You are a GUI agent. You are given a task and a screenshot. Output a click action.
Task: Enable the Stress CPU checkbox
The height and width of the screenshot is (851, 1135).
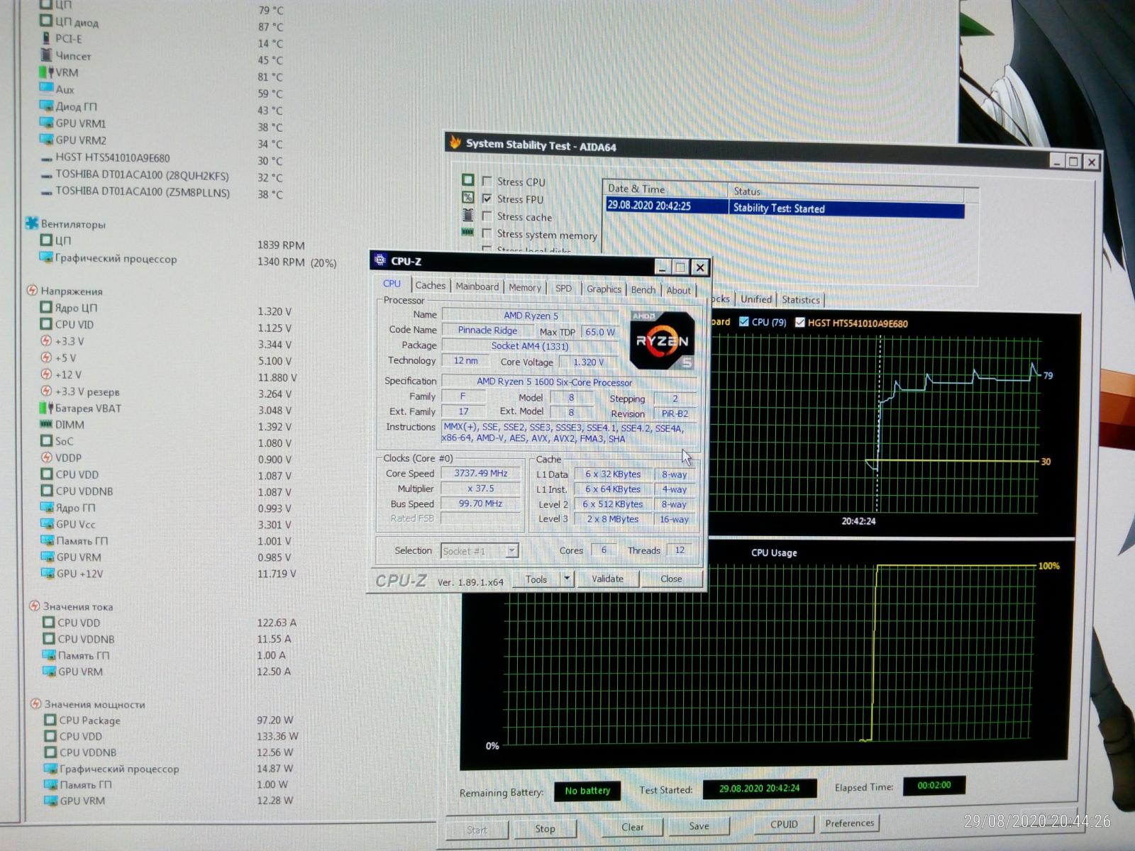[487, 182]
